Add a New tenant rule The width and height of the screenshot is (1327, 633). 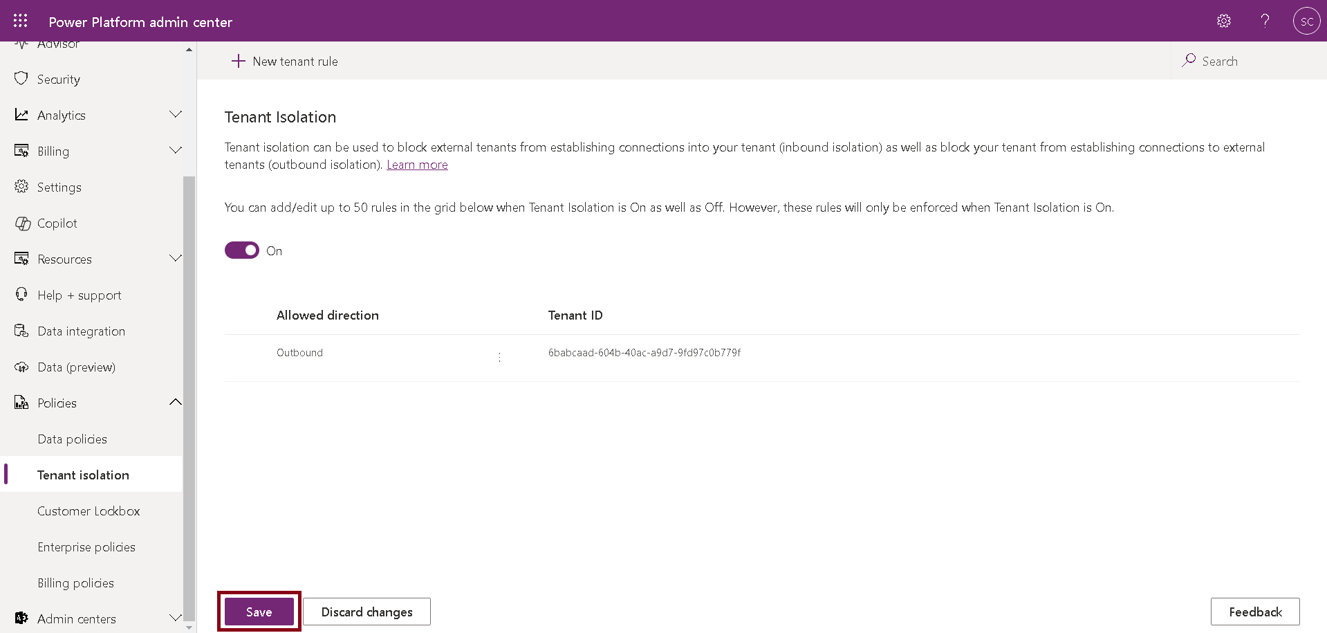[x=285, y=62]
